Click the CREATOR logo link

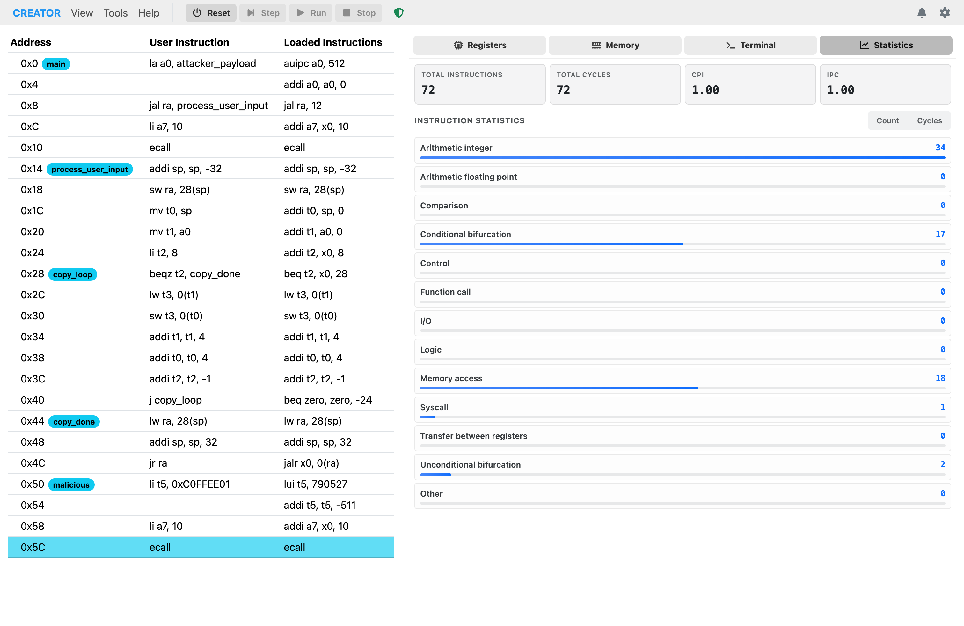tap(36, 13)
